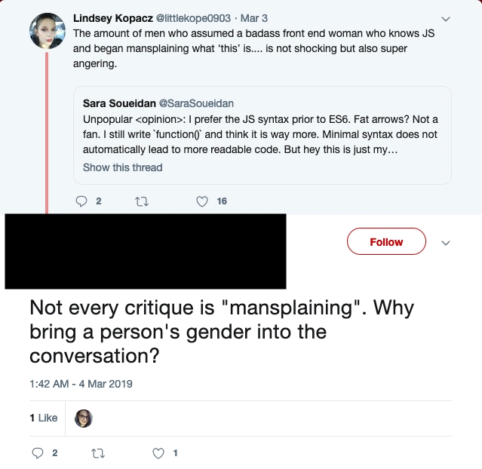Click the 'Mar 3' tweet date
482x469 pixels.
(254, 18)
